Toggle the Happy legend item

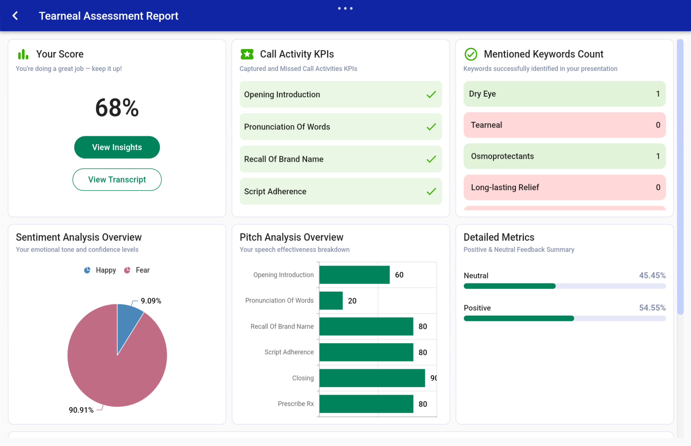point(100,270)
